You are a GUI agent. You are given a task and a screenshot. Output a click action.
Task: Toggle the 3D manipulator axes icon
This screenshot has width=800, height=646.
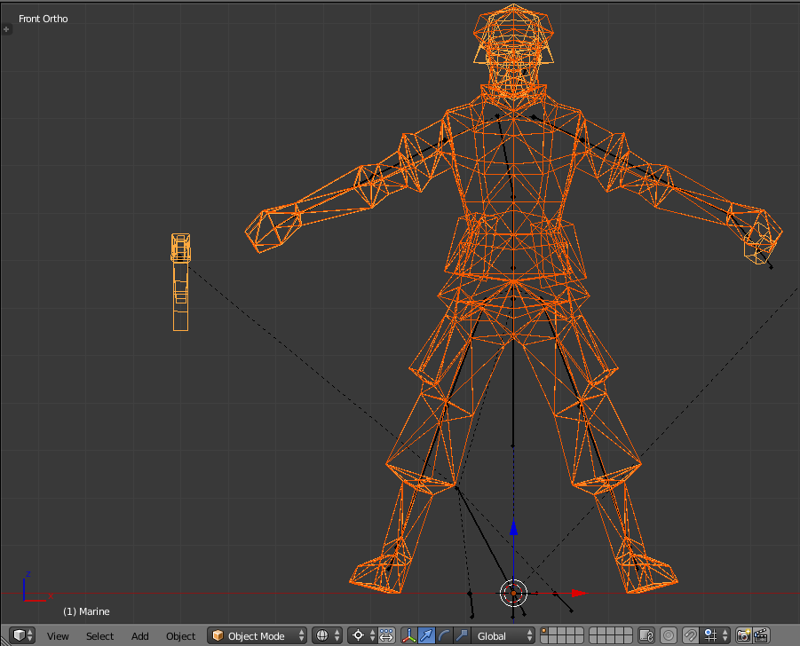(408, 636)
